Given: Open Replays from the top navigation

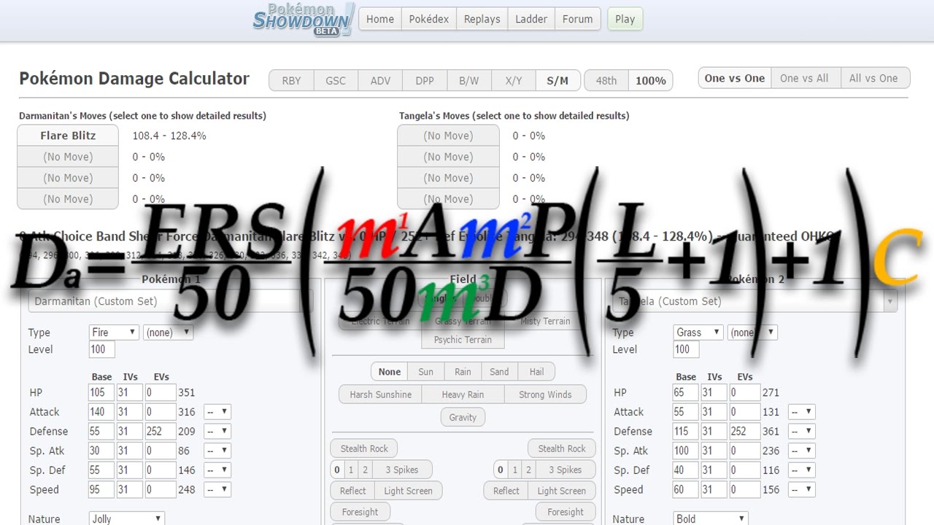Looking at the screenshot, I should (482, 20).
